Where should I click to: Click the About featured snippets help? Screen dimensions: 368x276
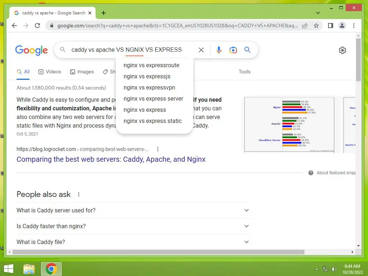(x=332, y=173)
